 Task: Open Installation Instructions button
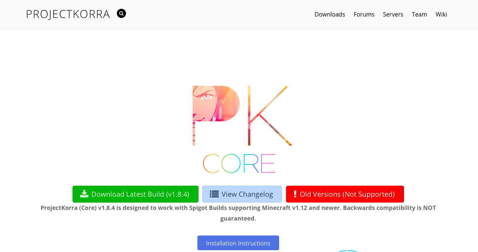click(x=238, y=243)
